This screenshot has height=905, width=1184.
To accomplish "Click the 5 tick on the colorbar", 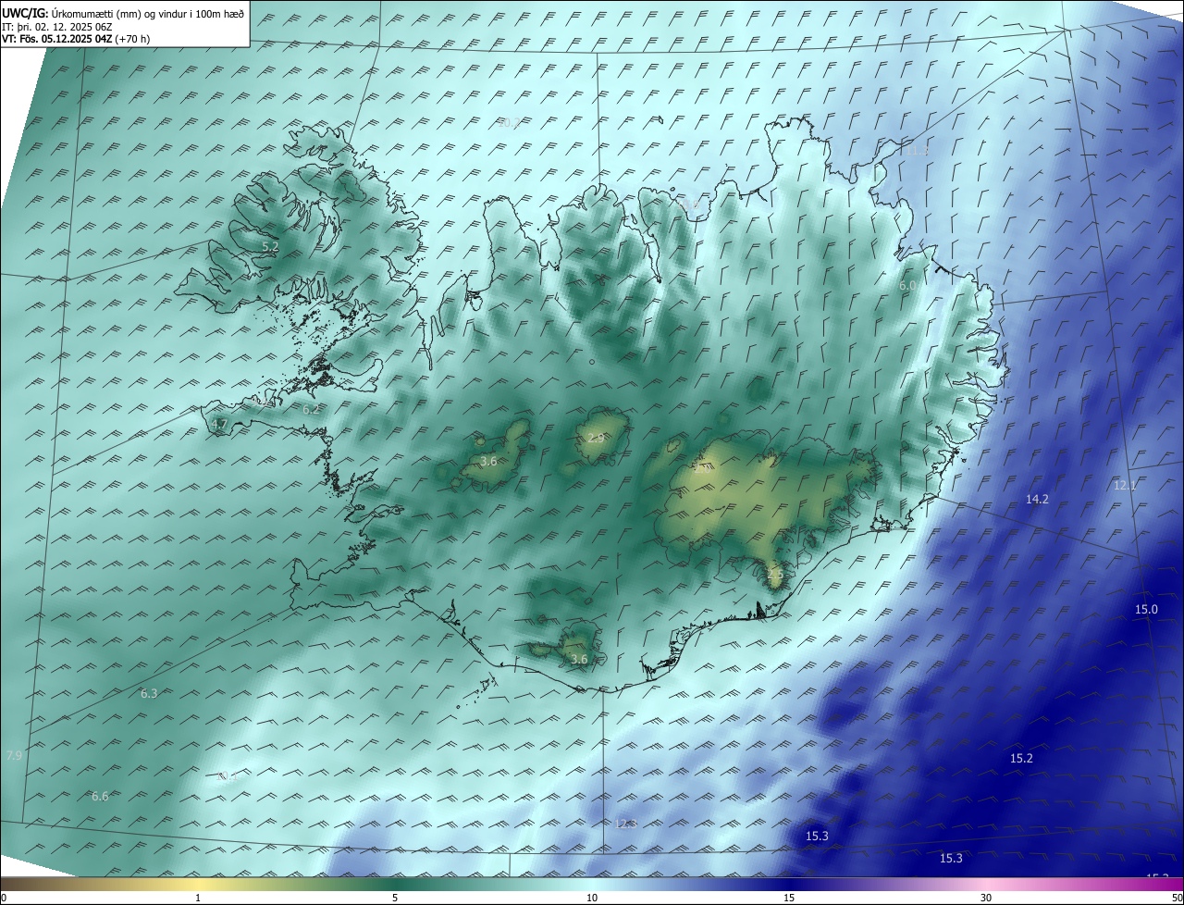I will pyautogui.click(x=395, y=899).
